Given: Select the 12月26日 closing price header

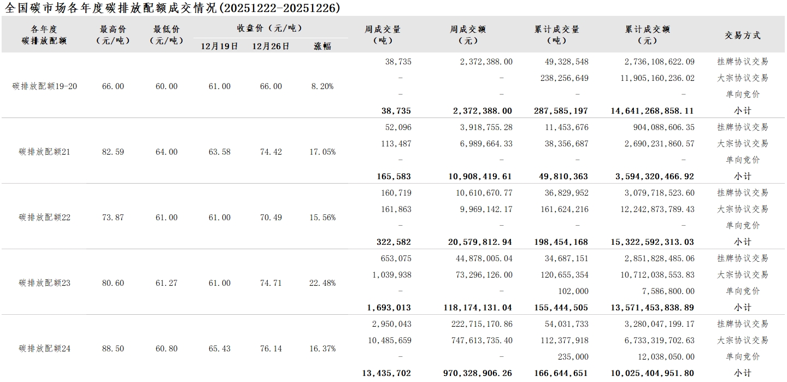Looking at the screenshot, I should (x=271, y=46).
